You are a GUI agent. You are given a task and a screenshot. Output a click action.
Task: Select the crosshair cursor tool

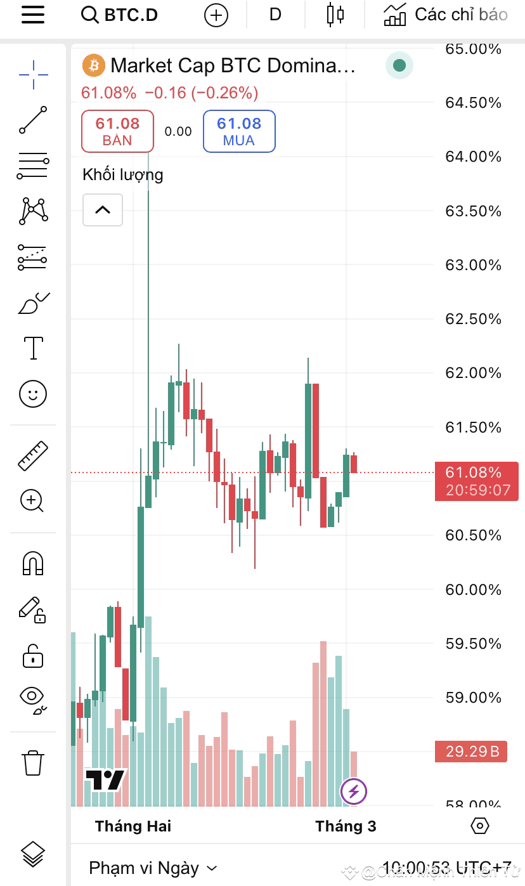(33, 74)
